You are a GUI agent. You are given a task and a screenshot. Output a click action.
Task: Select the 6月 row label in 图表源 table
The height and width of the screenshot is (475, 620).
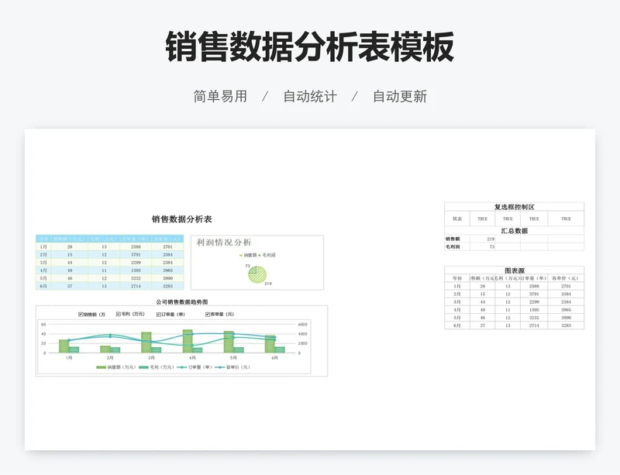point(457,325)
